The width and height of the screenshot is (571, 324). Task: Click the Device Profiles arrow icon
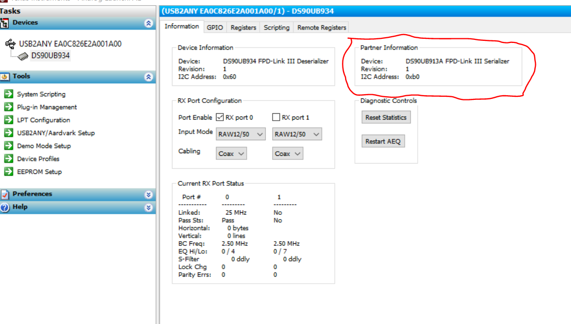coord(9,158)
